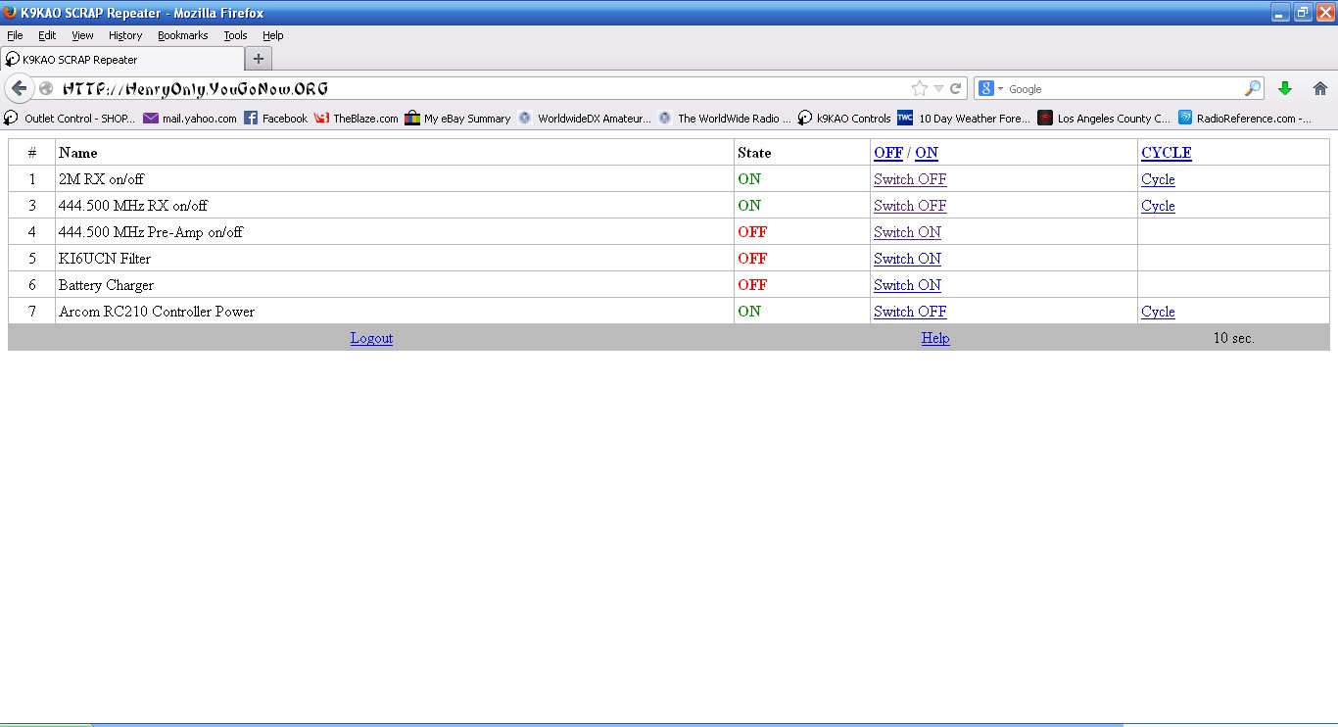
Task: Click the search magnifying glass icon
Action: tap(1253, 88)
